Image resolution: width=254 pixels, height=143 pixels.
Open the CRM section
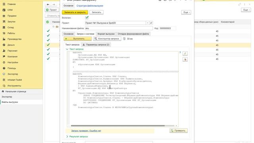(x=10, y=10)
